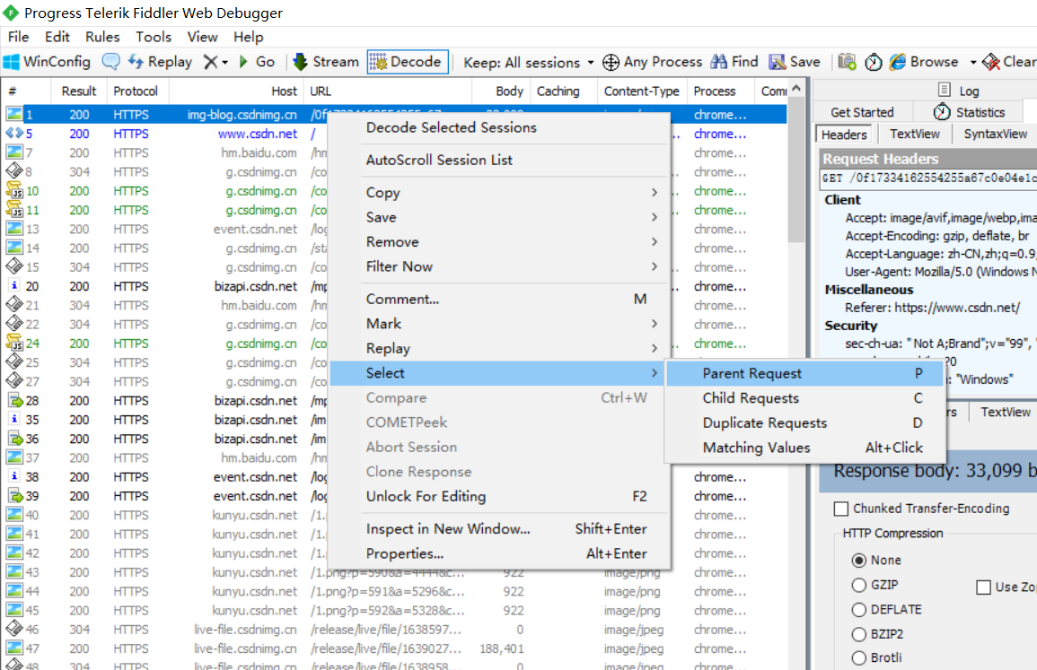Image resolution: width=1037 pixels, height=670 pixels.
Task: Click session 8 not-modified diamond icon
Action: (x=13, y=171)
